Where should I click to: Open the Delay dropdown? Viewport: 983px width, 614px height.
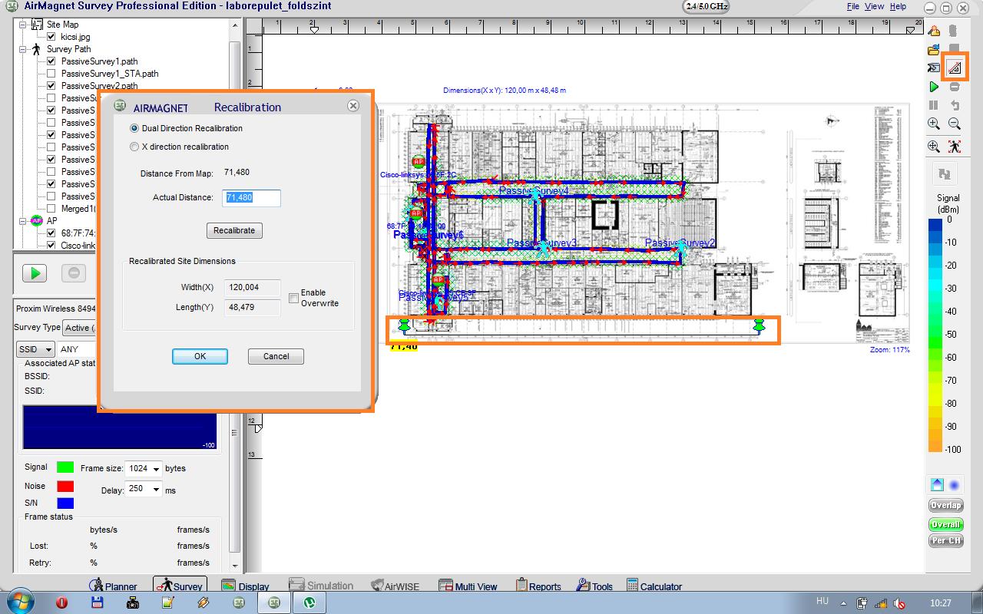[156, 490]
